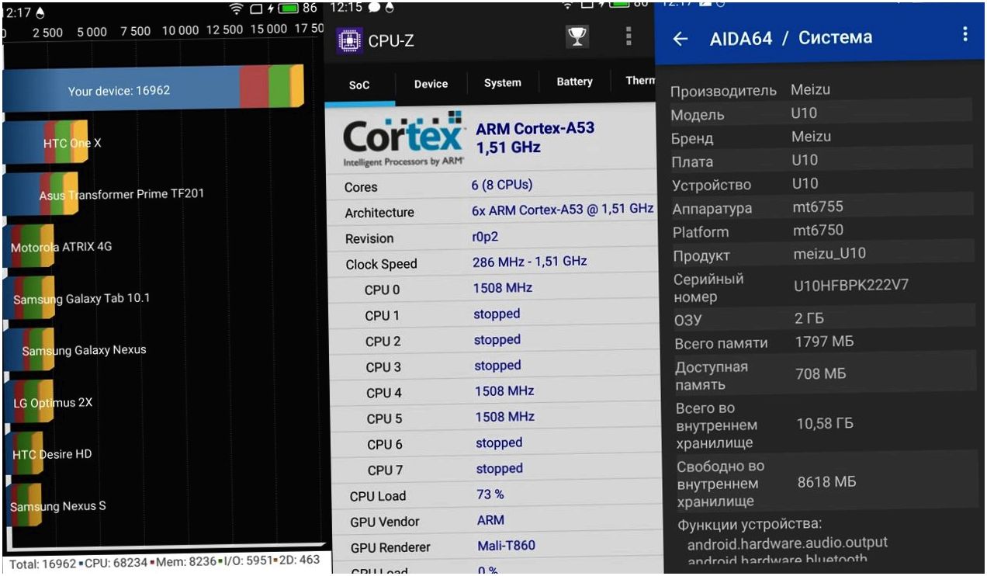The image size is (987, 576).
Task: Go back with AIDA64 arrow
Action: click(x=681, y=38)
